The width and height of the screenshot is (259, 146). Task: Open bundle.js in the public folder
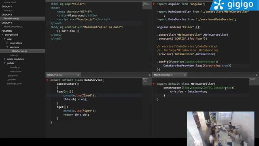[x=15, y=67]
